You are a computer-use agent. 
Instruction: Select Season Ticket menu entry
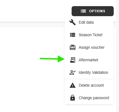89,35
